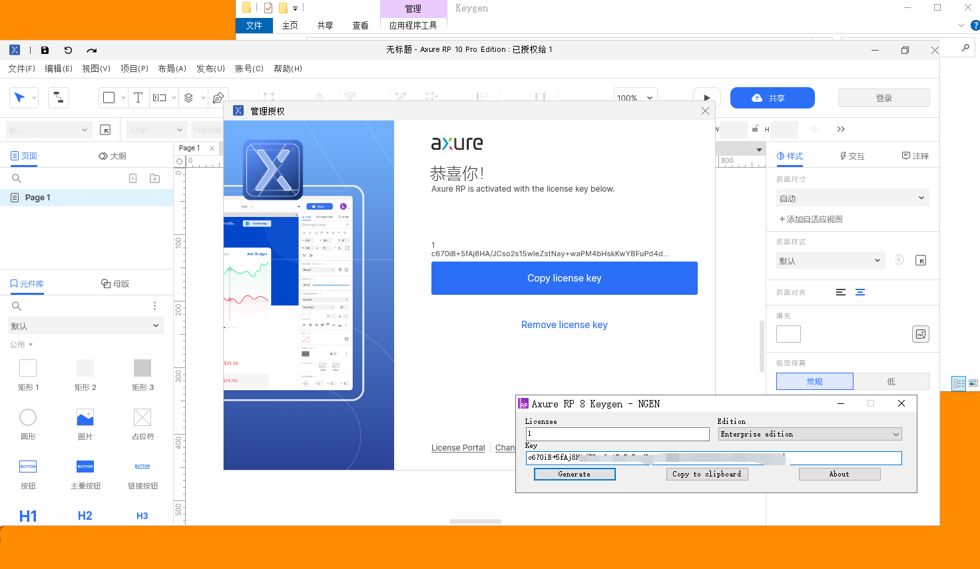Close the Page 1 canvas tab
This screenshot has height=569, width=980.
(212, 148)
